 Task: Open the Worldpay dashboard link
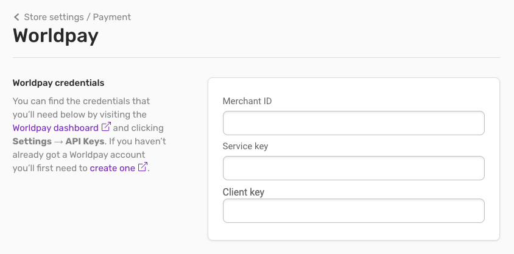(55, 128)
